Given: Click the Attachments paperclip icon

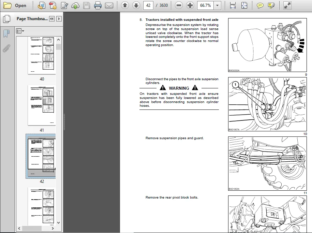Looking at the screenshot, I should pyautogui.click(x=6, y=48).
